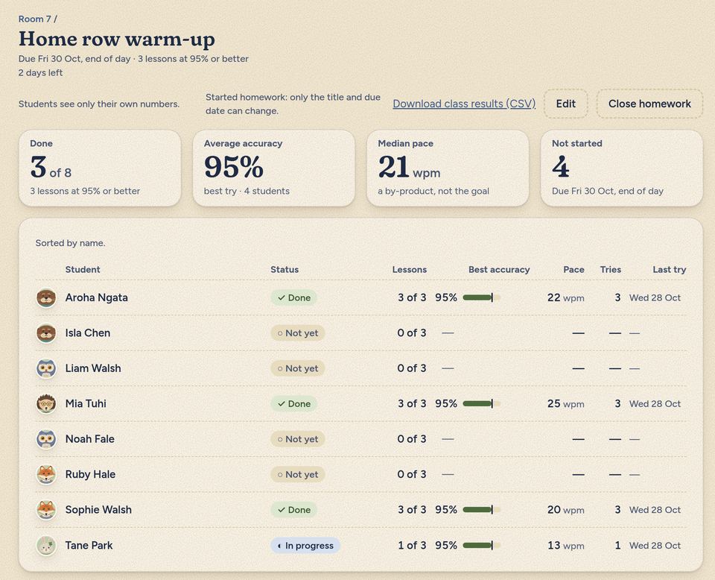Click Tane Park's accuracy progress bar
Screen dimensions: 715x580
click(x=482, y=545)
